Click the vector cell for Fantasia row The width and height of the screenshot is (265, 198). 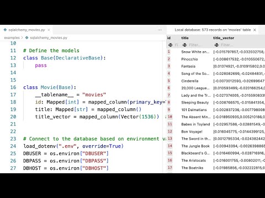(239, 66)
